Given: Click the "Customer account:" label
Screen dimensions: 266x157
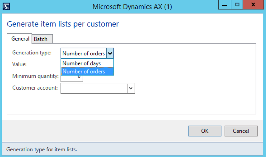Looking at the screenshot, I should point(35,88).
